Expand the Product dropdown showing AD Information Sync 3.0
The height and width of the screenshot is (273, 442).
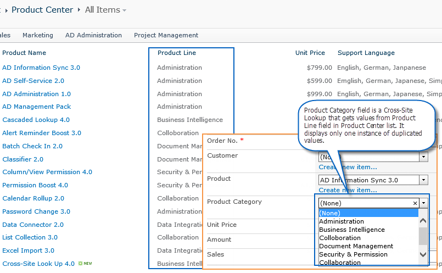point(423,180)
